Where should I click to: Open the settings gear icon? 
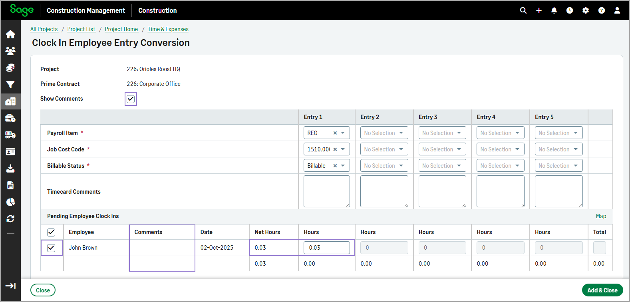(x=585, y=10)
